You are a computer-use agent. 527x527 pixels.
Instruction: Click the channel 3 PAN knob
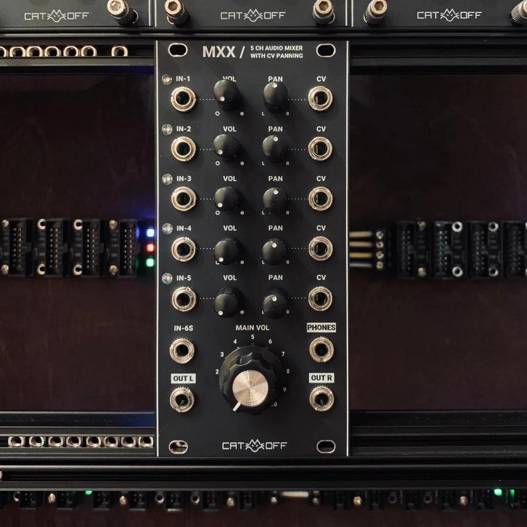pos(275,199)
